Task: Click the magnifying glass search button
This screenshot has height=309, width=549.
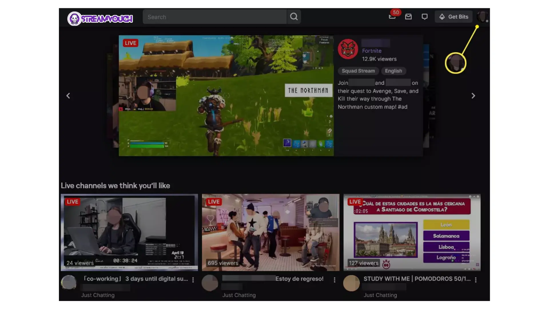Action: (x=294, y=17)
